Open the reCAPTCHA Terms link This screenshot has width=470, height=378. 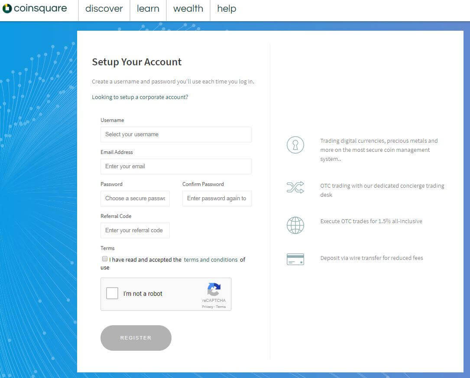[221, 307]
